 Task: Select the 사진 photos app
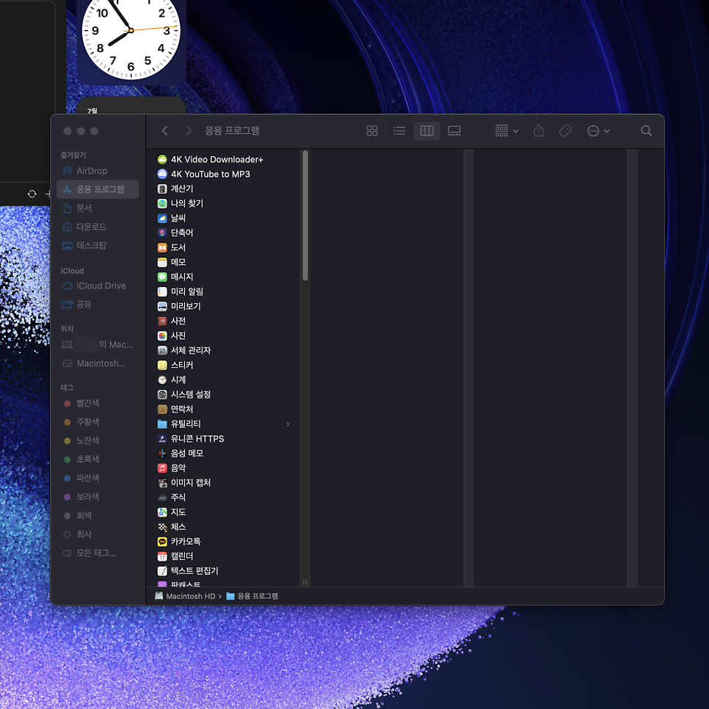click(x=223, y=336)
